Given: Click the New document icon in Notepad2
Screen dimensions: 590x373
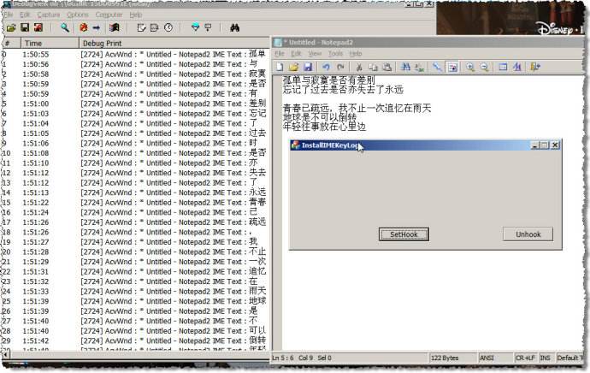Looking at the screenshot, I should coord(280,67).
